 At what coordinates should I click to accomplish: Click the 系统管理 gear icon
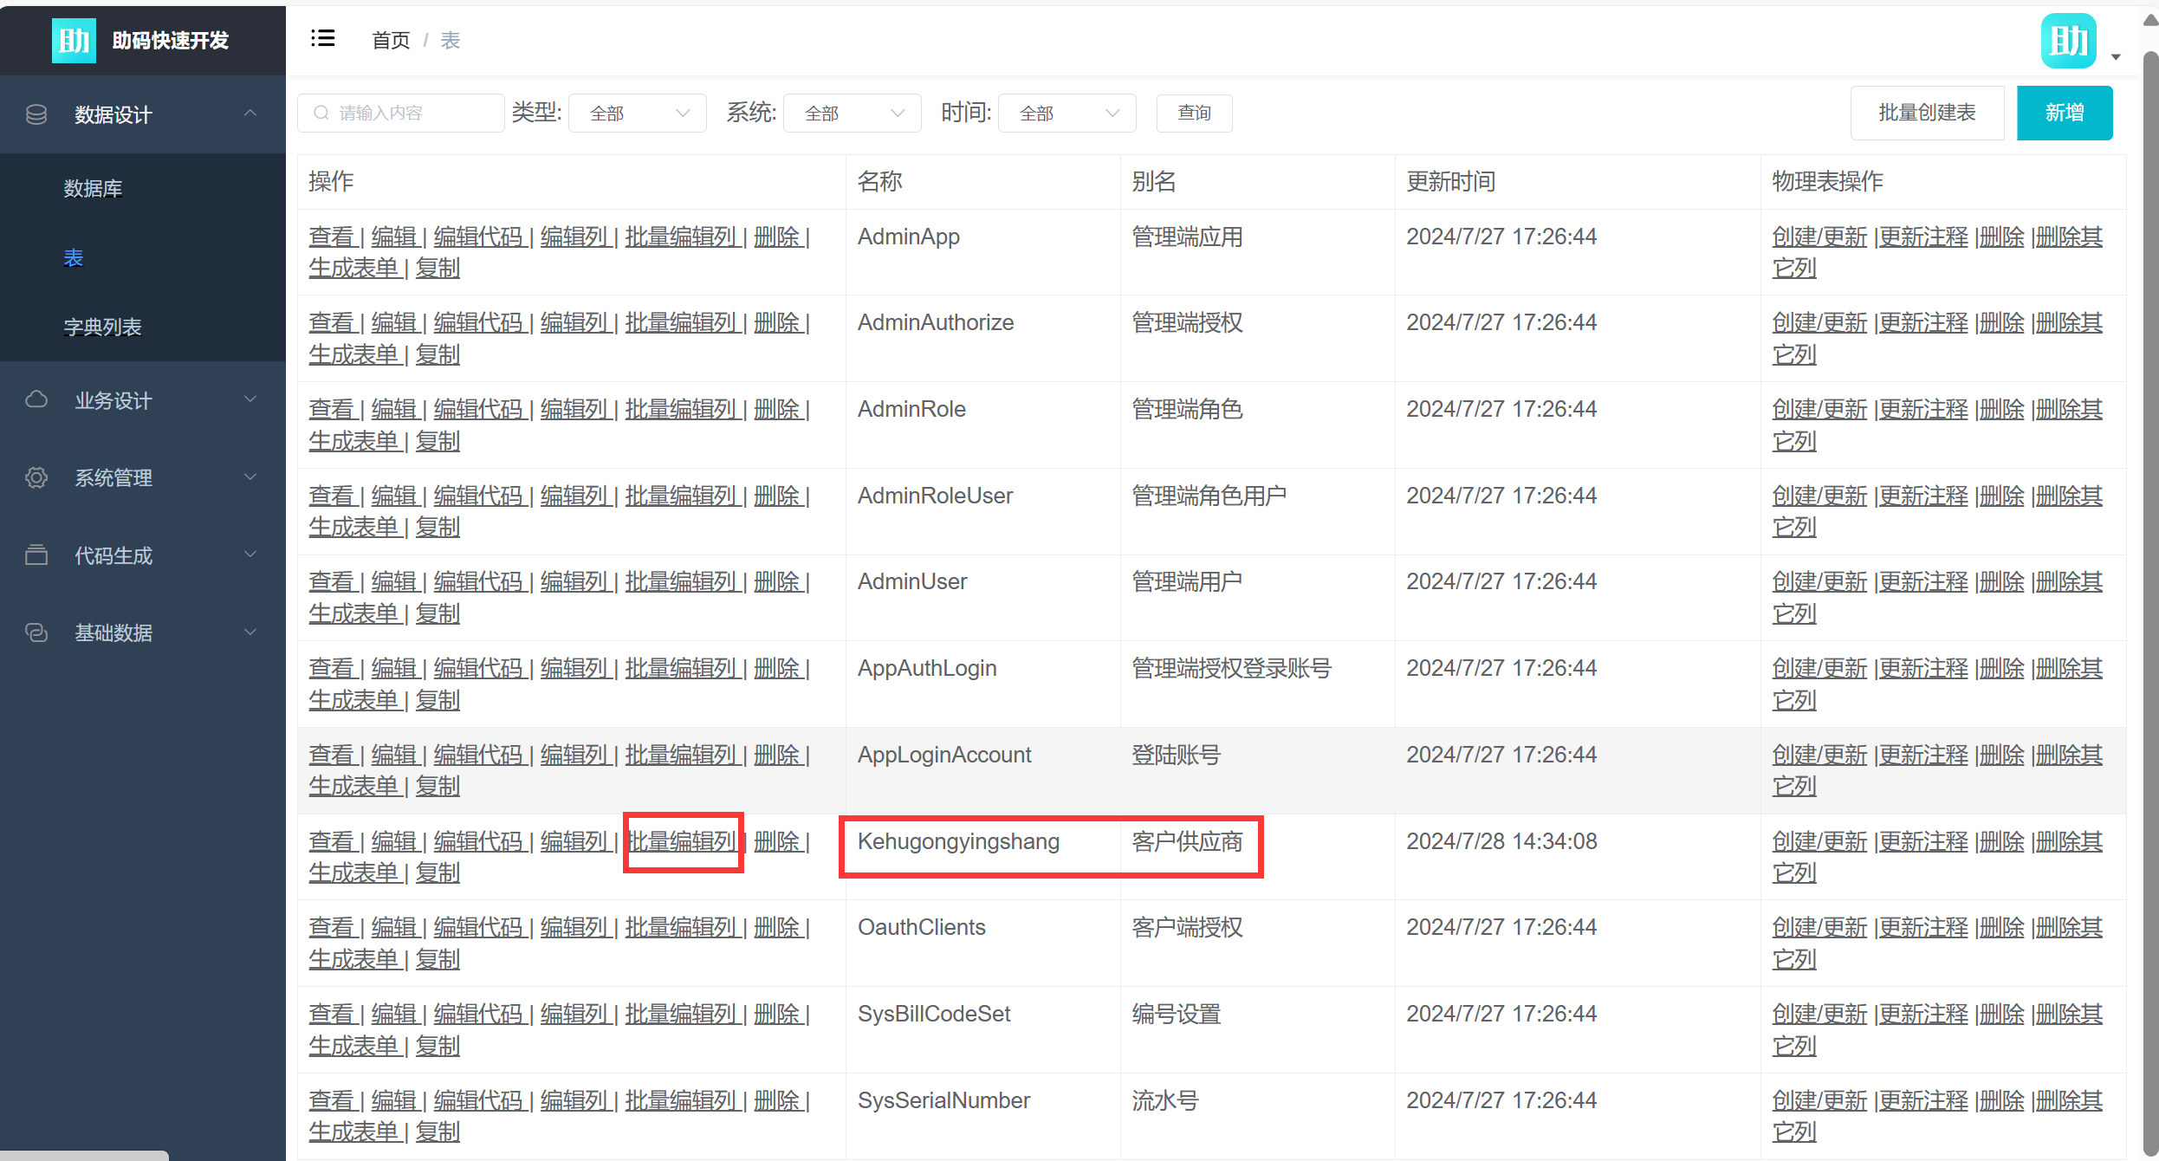(36, 477)
